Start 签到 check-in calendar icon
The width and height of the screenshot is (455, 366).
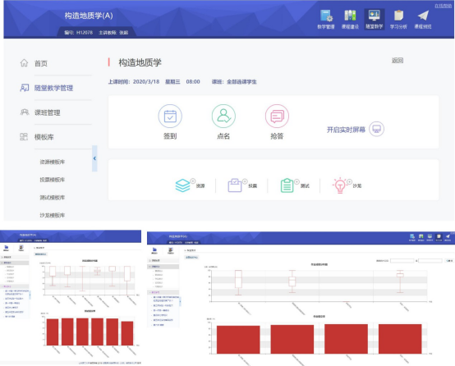170,117
